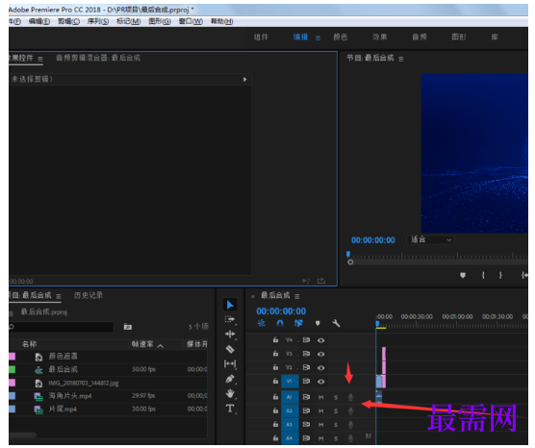Click Program monitor timecode 00:00:00:00
Viewport: 535px width, 448px height.
coord(373,240)
